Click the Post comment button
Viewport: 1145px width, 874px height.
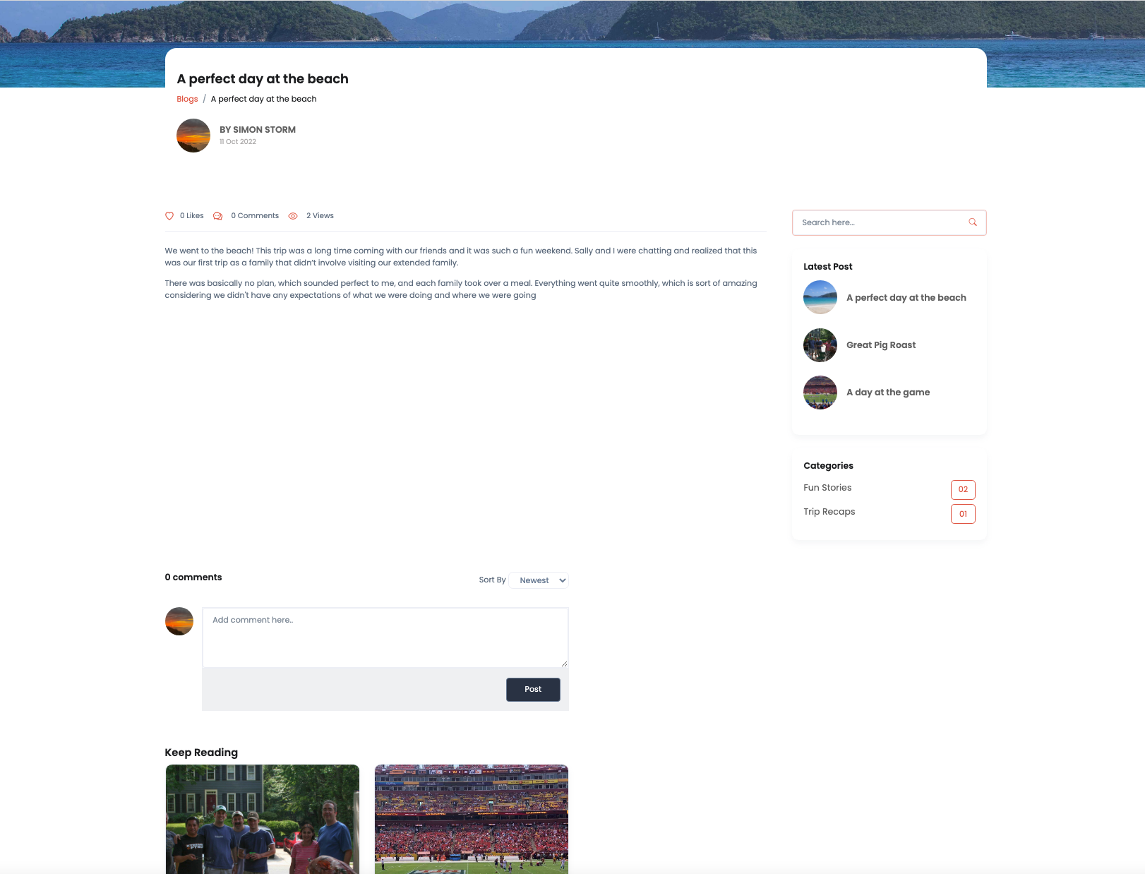[533, 690]
